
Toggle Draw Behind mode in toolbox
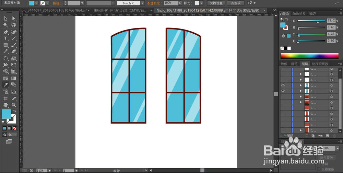click(10, 135)
